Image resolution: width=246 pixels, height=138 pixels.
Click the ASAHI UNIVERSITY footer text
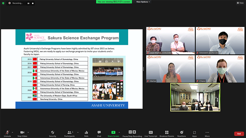(x=108, y=105)
